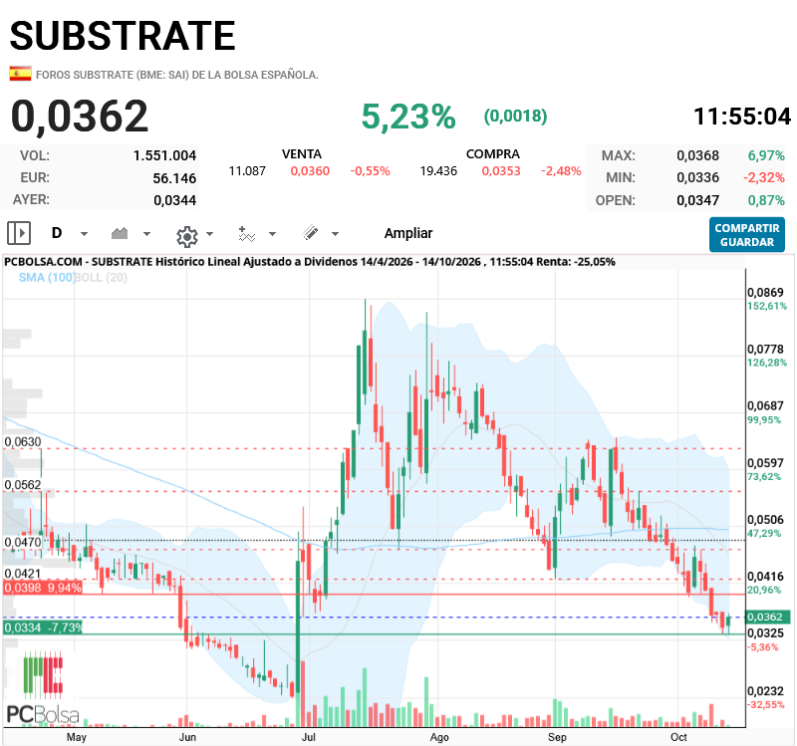This screenshot has width=797, height=746.
Task: Open the D timeframe selector
Action: [57, 233]
